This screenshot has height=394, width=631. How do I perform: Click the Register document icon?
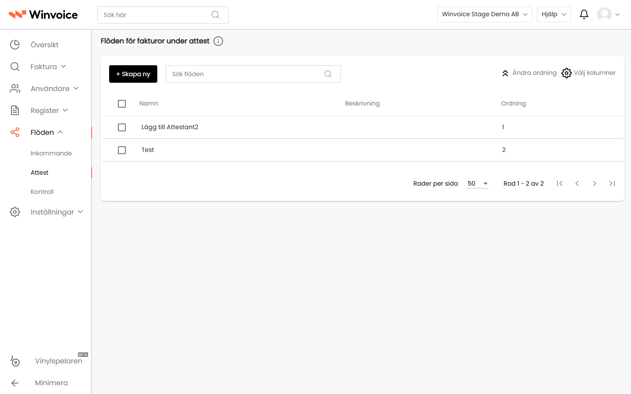(x=15, y=110)
